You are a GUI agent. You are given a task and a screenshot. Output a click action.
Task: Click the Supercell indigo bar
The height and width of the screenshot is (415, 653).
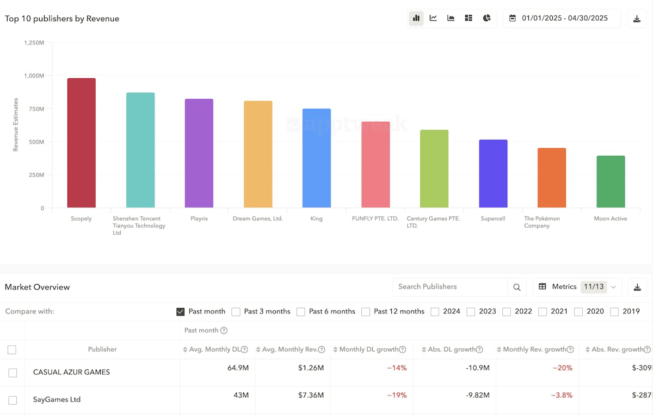point(493,174)
